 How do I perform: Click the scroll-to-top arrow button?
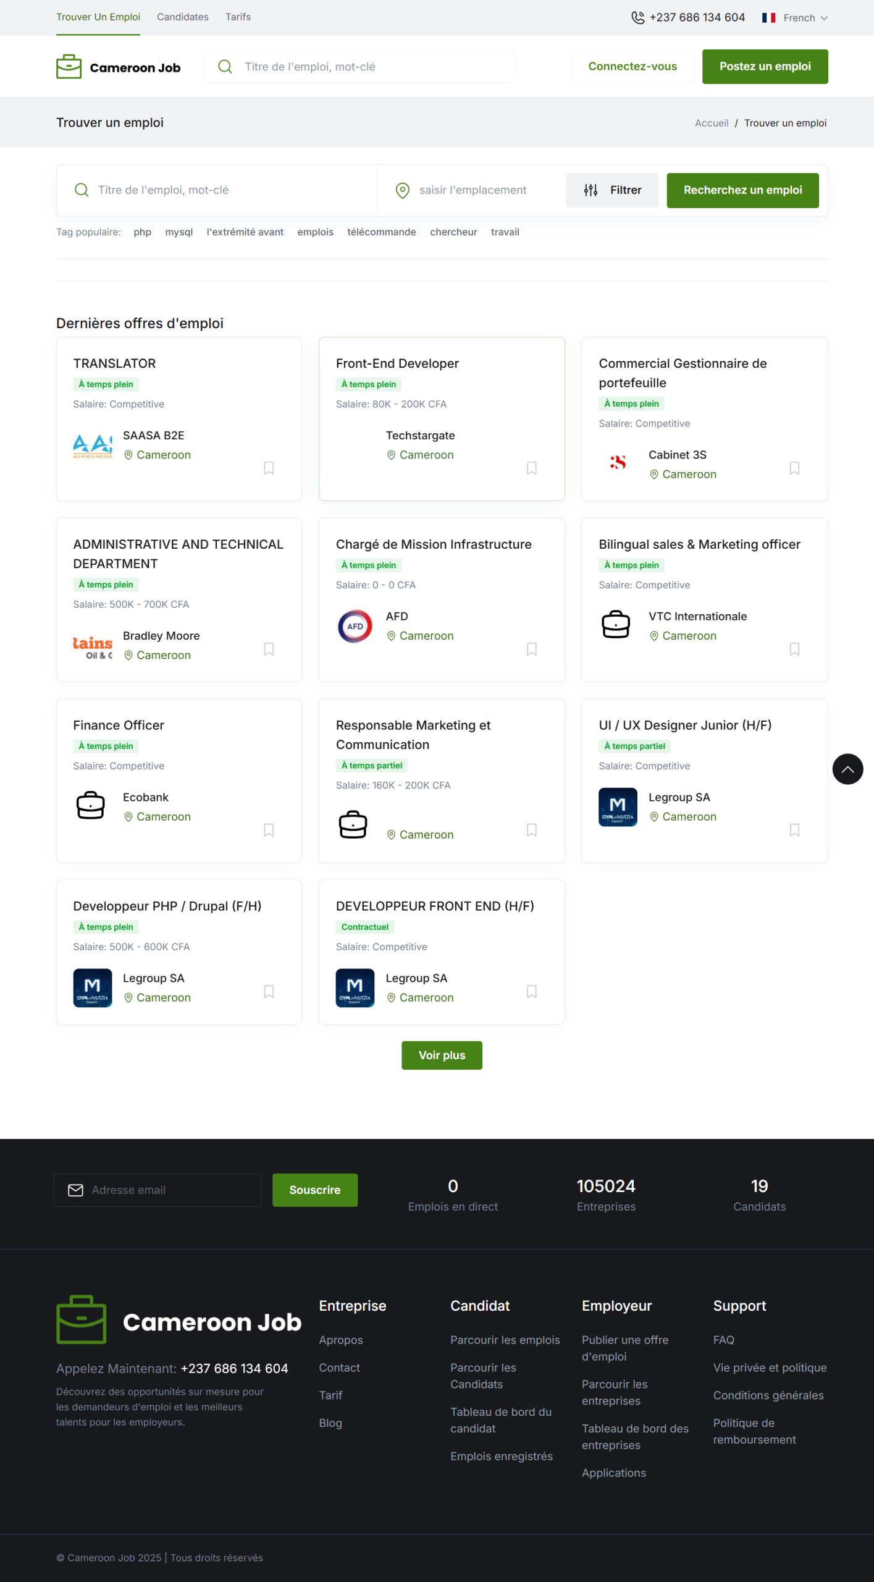point(847,769)
